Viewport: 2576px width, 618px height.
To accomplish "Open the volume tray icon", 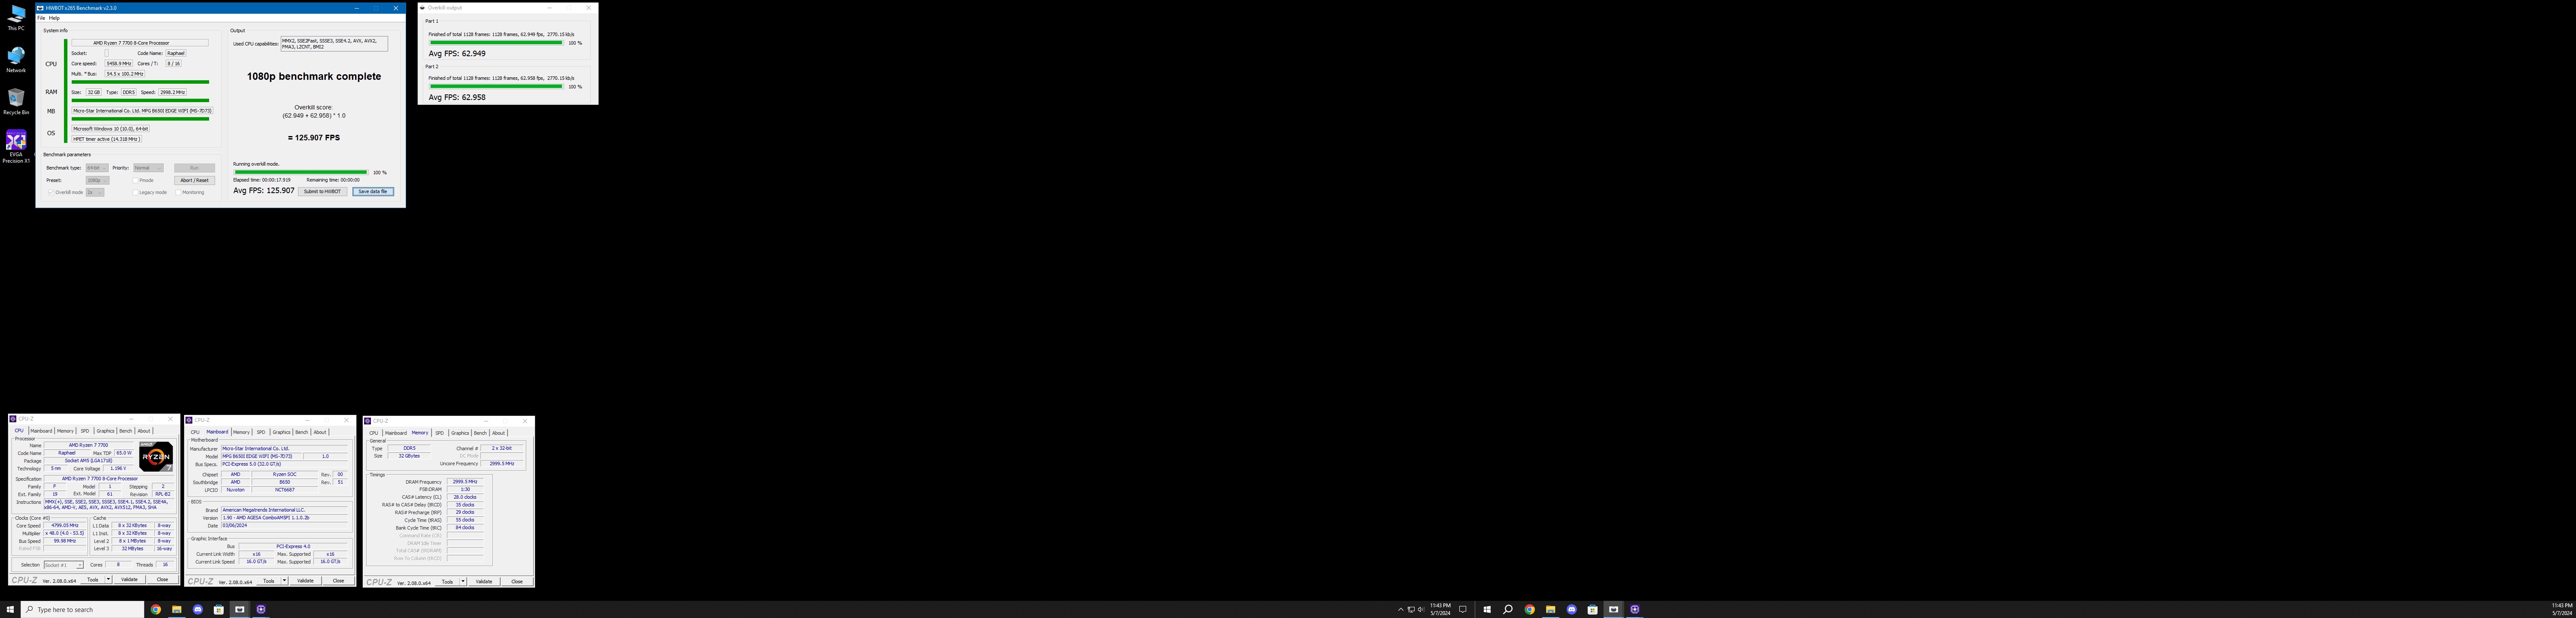I will (x=1421, y=609).
